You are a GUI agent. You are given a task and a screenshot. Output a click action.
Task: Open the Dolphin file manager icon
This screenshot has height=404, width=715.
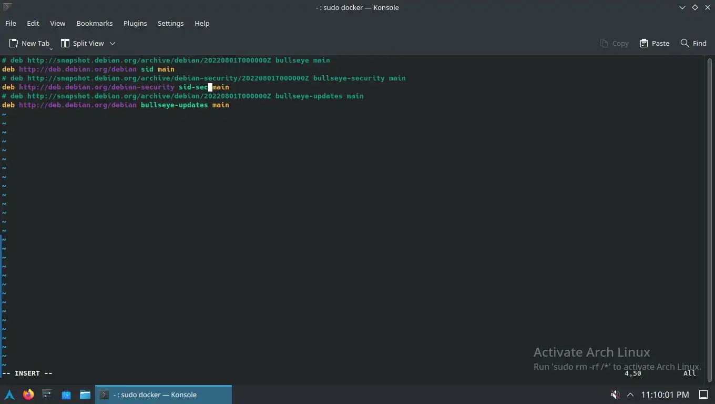click(x=85, y=395)
